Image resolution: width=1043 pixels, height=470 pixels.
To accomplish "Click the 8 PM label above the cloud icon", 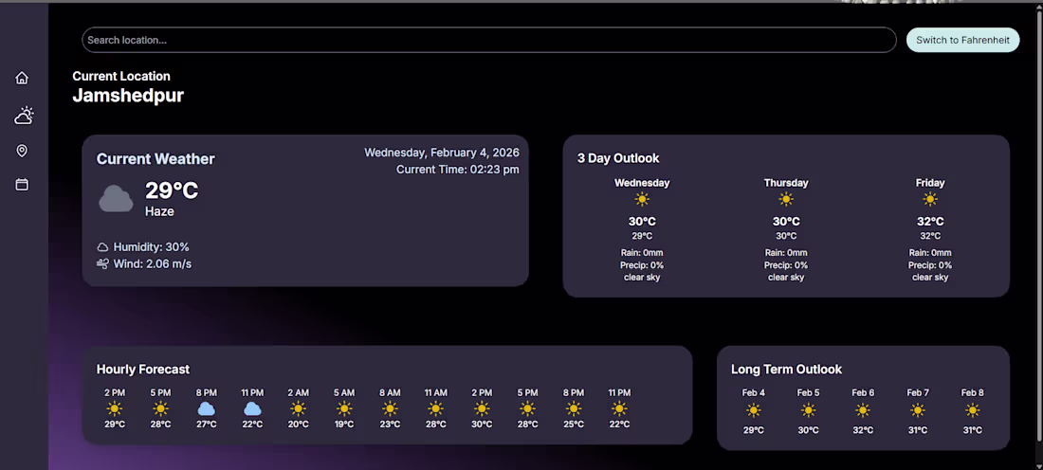I will coord(206,393).
